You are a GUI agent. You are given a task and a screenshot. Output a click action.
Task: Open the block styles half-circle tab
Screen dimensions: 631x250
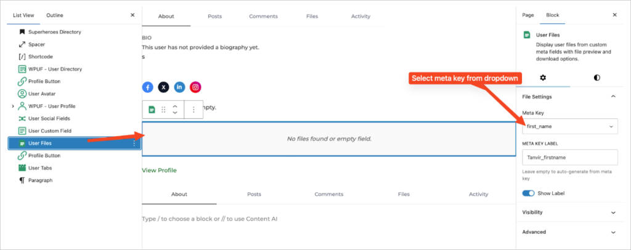pos(596,78)
